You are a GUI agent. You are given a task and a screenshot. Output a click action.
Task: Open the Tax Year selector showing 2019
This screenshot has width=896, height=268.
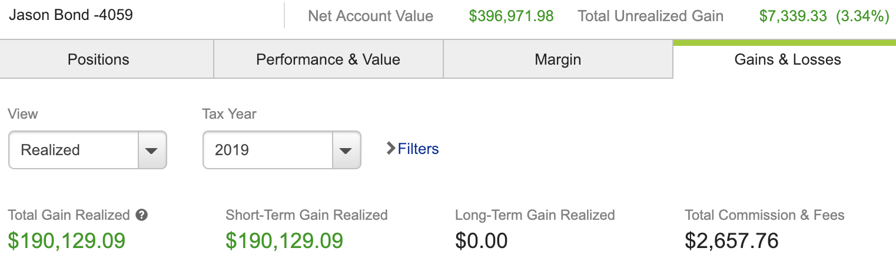(268, 150)
